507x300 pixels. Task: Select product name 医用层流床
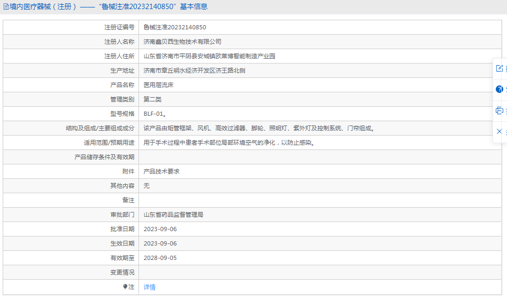(x=158, y=85)
